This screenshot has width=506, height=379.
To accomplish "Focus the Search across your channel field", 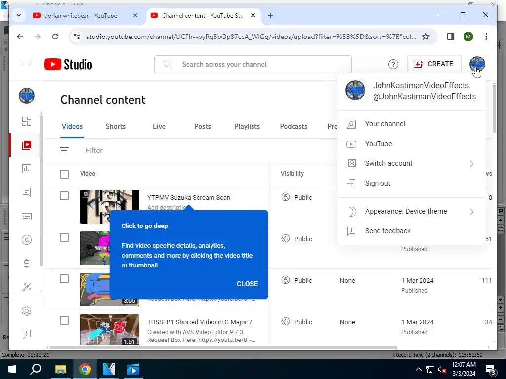I will pyautogui.click(x=253, y=64).
